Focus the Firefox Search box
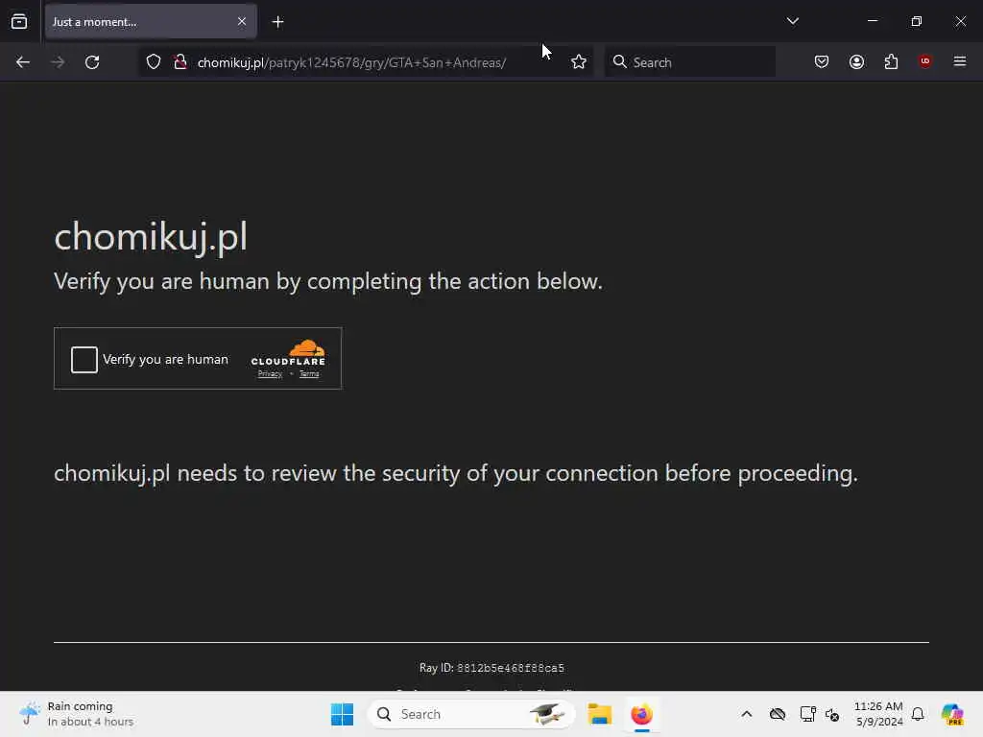 pos(689,62)
